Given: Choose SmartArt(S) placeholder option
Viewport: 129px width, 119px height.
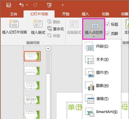Looking at the screenshot, I should pyautogui.click(x=102, y=112).
